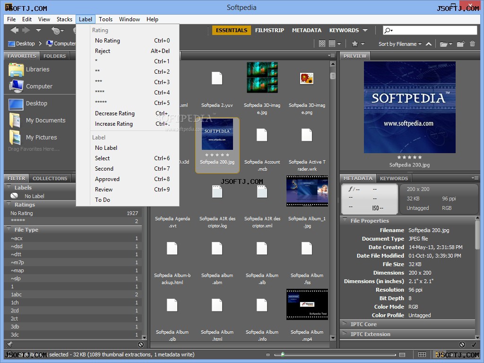Open the My Pictures folder icon
The height and width of the screenshot is (363, 484).
[x=15, y=138]
